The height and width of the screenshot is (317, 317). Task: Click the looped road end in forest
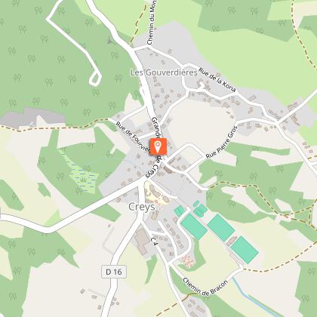[95, 78]
